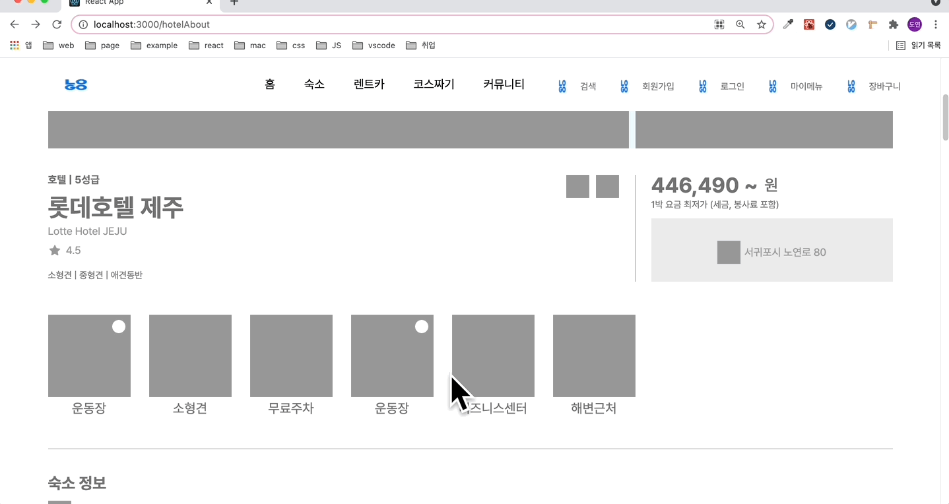The width and height of the screenshot is (949, 504).
Task: Select the 해변근처 facility thumbnail
Action: click(x=594, y=356)
